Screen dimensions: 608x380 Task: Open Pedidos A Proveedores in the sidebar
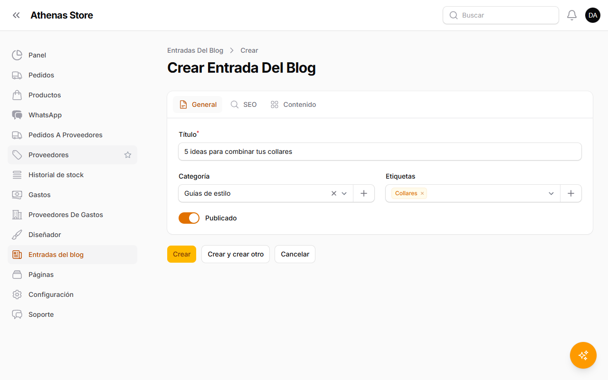coord(72,135)
